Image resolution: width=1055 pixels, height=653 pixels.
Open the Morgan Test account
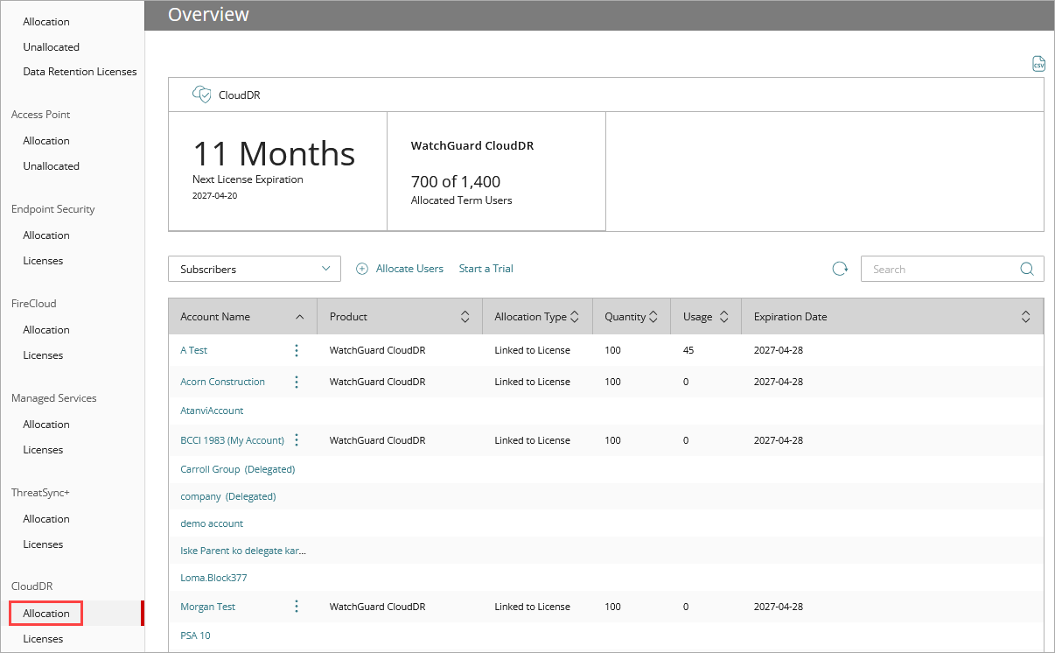point(208,607)
